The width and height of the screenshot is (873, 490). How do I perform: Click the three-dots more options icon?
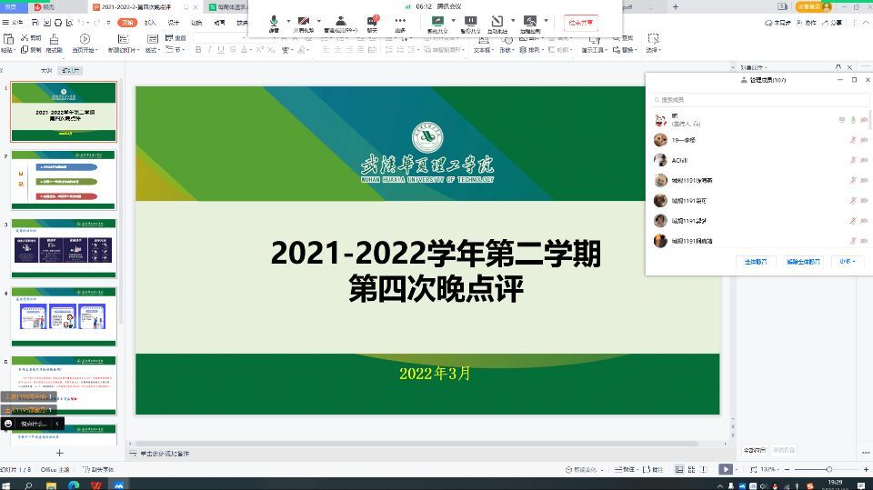click(x=400, y=23)
